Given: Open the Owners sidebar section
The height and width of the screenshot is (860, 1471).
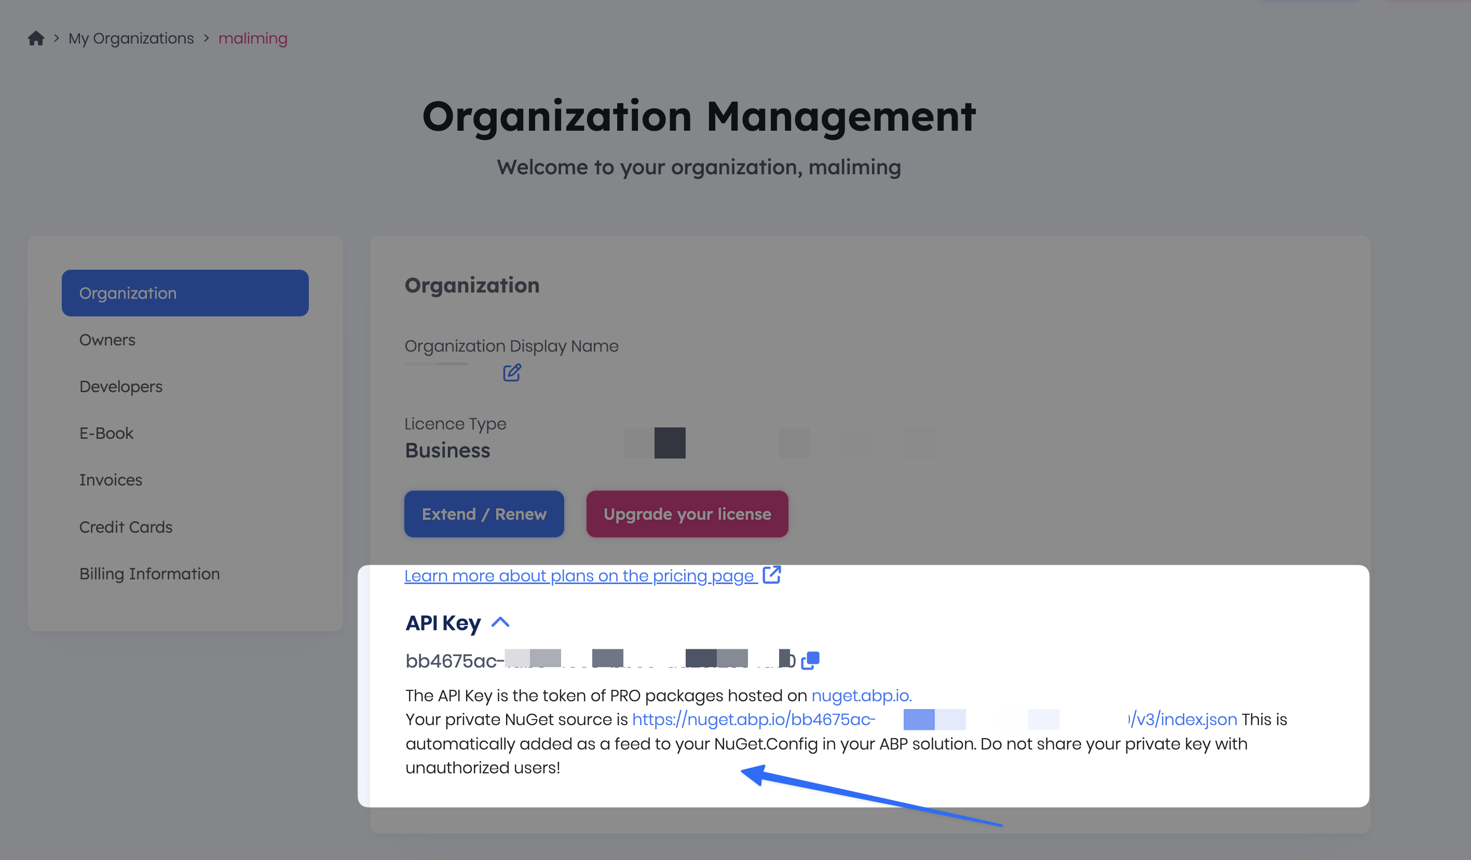Looking at the screenshot, I should pyautogui.click(x=107, y=340).
